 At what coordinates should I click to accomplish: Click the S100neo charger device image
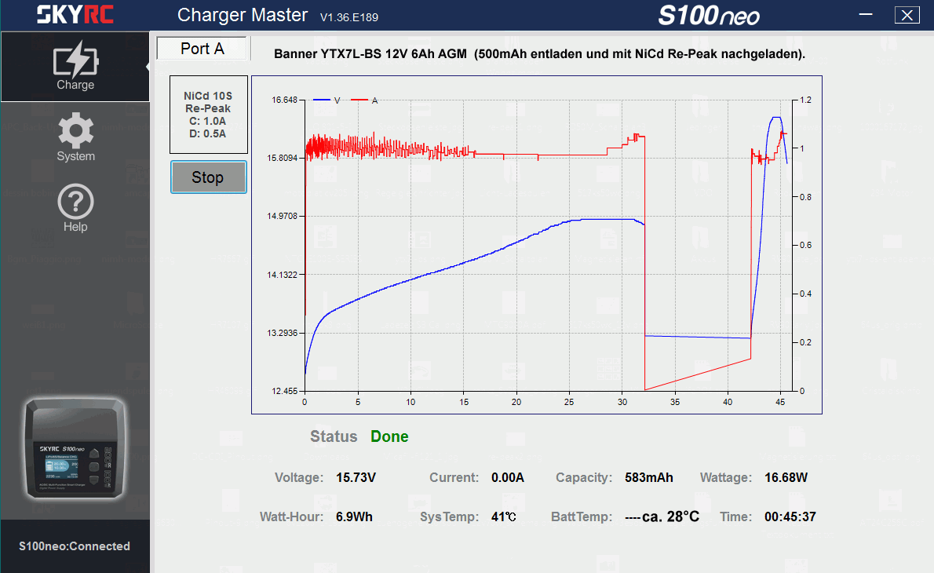pyautogui.click(x=75, y=449)
